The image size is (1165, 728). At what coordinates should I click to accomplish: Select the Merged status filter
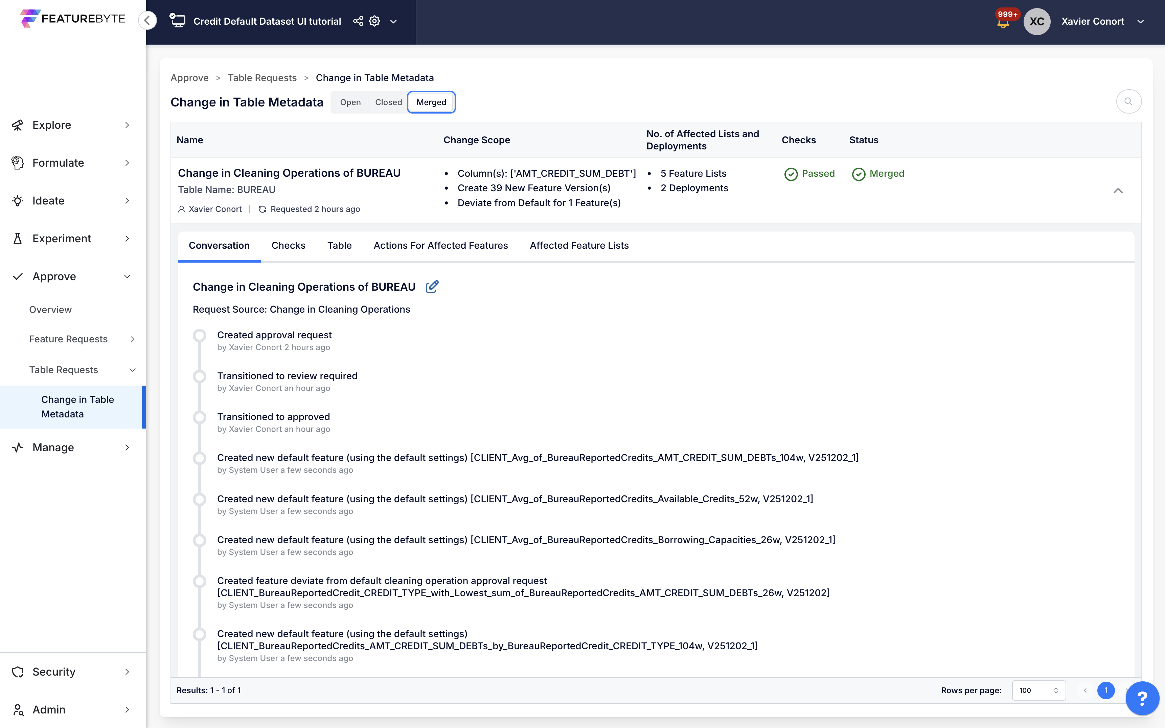pyautogui.click(x=431, y=102)
